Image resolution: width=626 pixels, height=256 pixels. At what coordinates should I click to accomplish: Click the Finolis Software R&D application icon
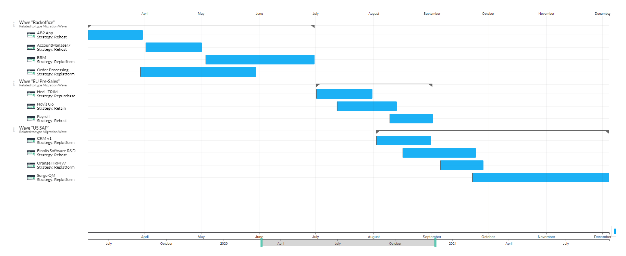[31, 153]
